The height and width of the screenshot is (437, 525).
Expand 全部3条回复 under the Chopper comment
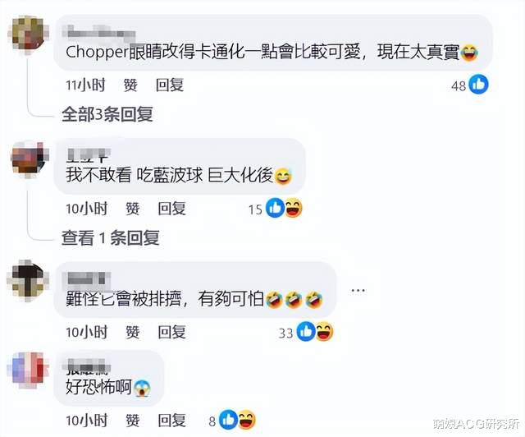pos(107,114)
